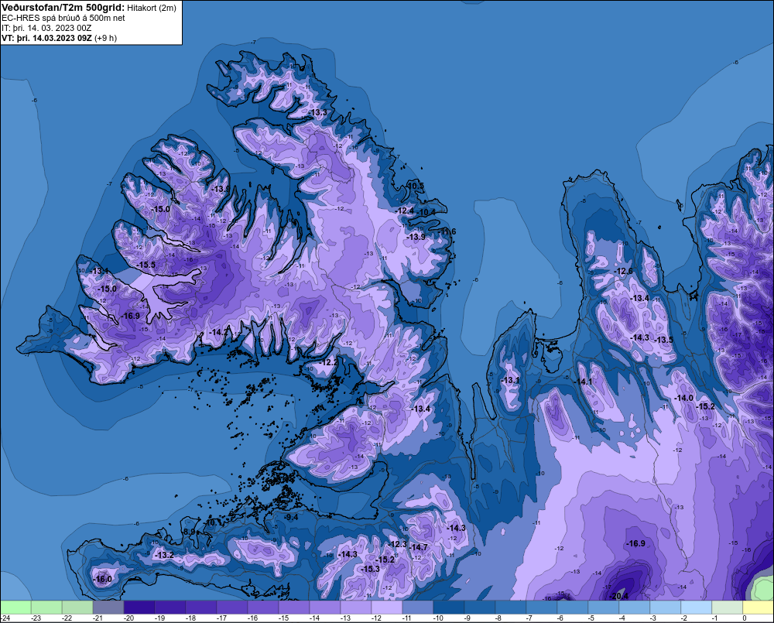Click the -10.4 temperature value on map
Viewport: 774px width, 623px height.
426,212
